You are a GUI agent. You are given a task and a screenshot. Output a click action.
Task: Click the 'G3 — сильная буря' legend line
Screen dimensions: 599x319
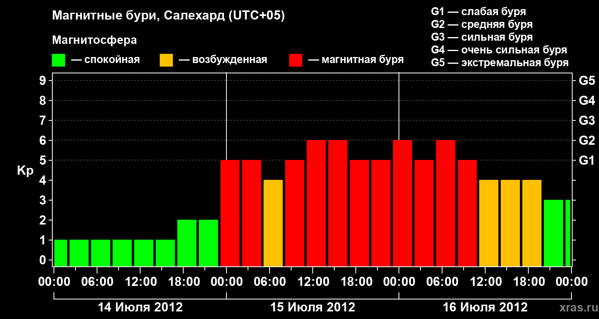(482, 37)
